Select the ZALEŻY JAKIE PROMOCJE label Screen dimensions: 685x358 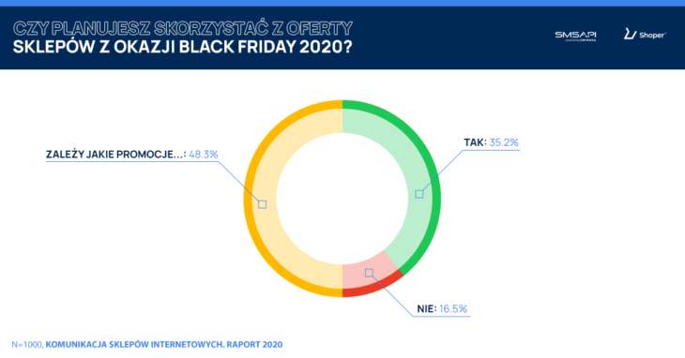[116, 155]
